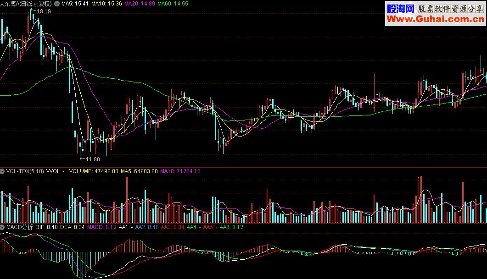Select the MA10: 15.36 label
Screen dimensions: 487x279
coord(106,4)
